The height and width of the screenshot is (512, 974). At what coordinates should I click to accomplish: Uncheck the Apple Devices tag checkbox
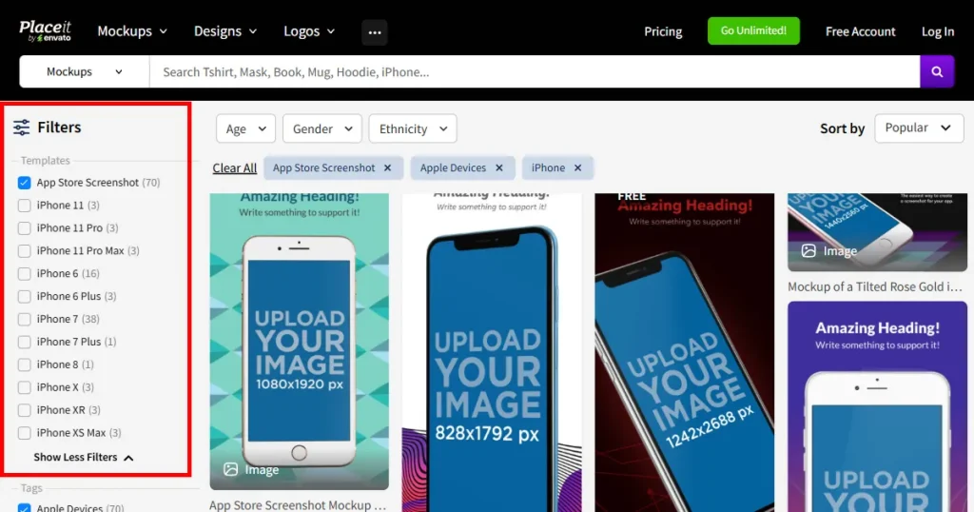coord(24,507)
